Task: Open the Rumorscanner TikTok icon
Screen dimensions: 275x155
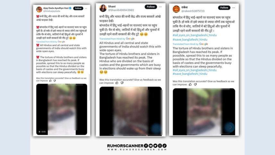Action: point(165,145)
